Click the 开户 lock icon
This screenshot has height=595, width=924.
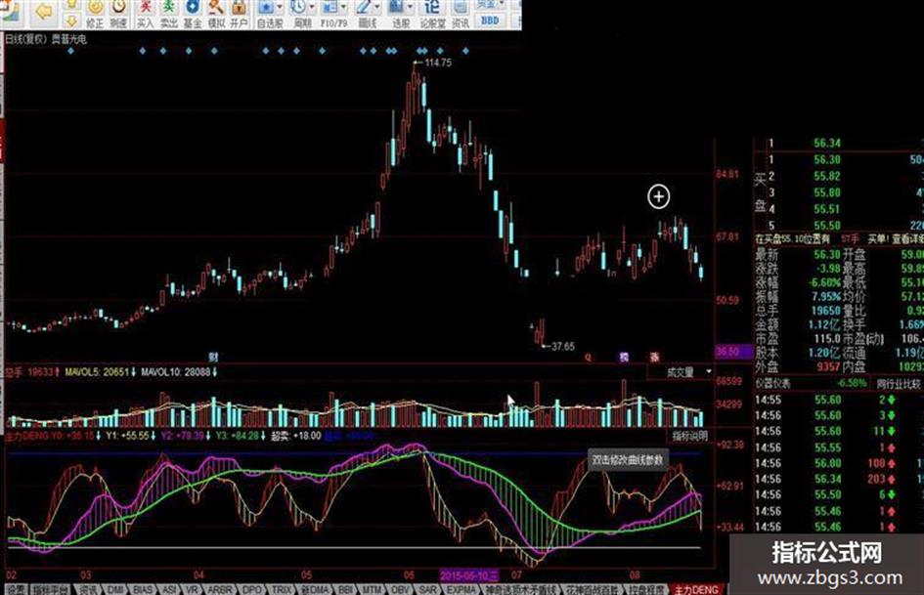(x=239, y=14)
